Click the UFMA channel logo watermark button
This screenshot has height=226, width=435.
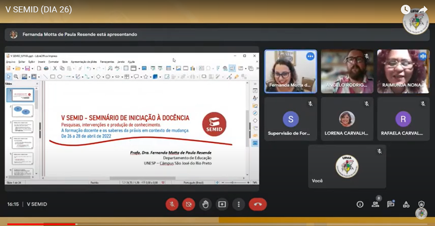point(421,212)
